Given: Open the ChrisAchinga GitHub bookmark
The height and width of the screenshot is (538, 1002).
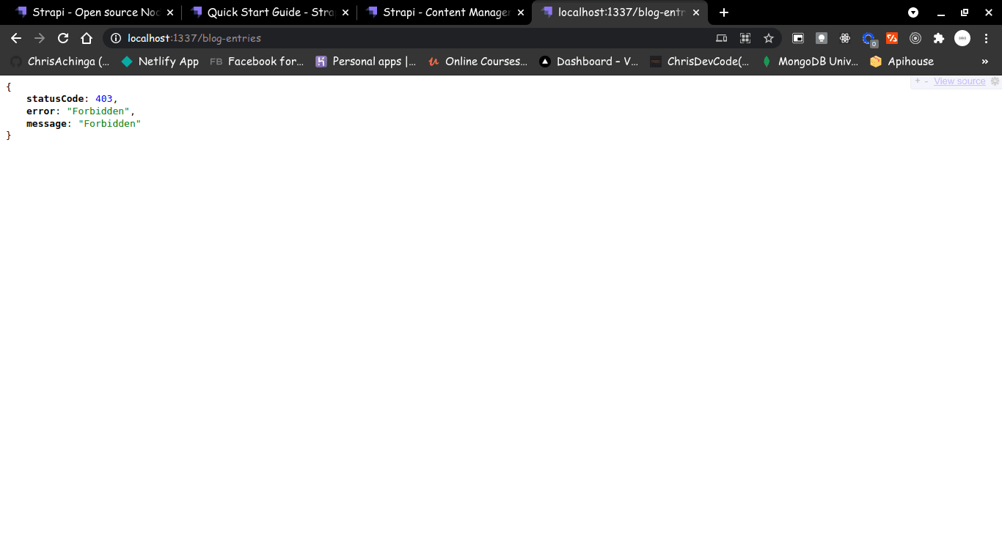Looking at the screenshot, I should pyautogui.click(x=60, y=62).
